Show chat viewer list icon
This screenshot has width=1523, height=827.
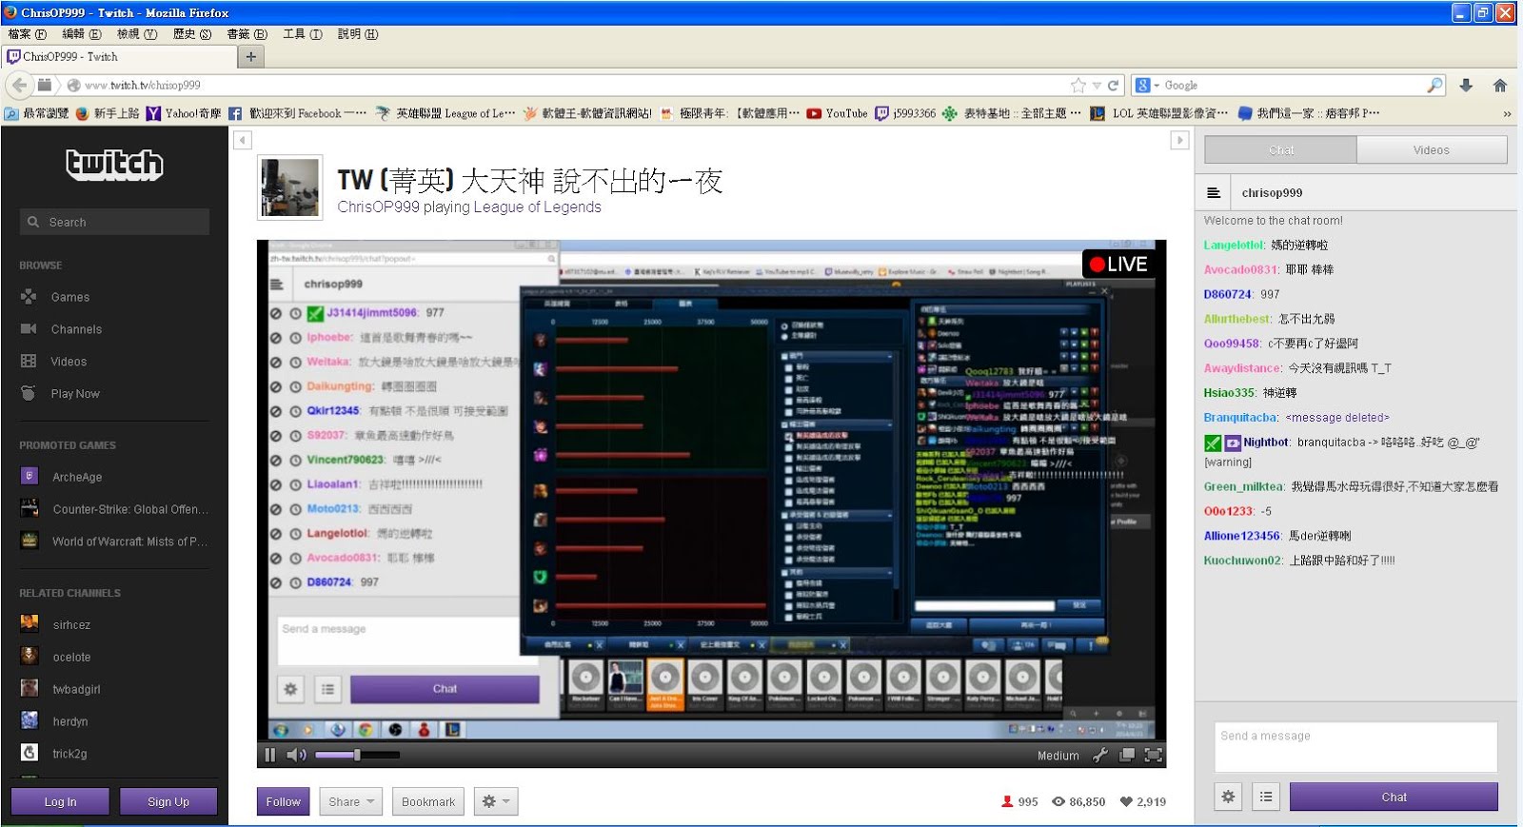[x=1265, y=797]
